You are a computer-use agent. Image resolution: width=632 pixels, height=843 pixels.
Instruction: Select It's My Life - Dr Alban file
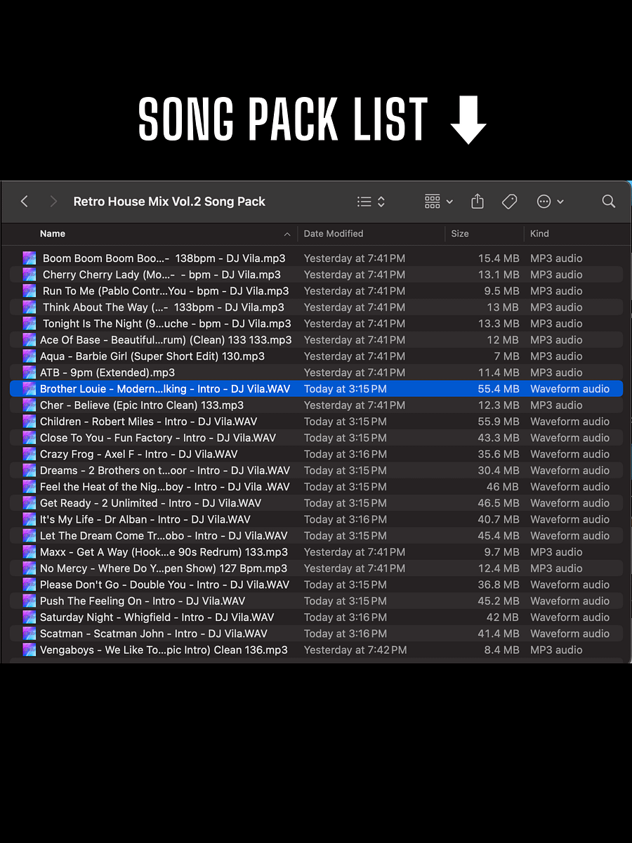(x=316, y=519)
